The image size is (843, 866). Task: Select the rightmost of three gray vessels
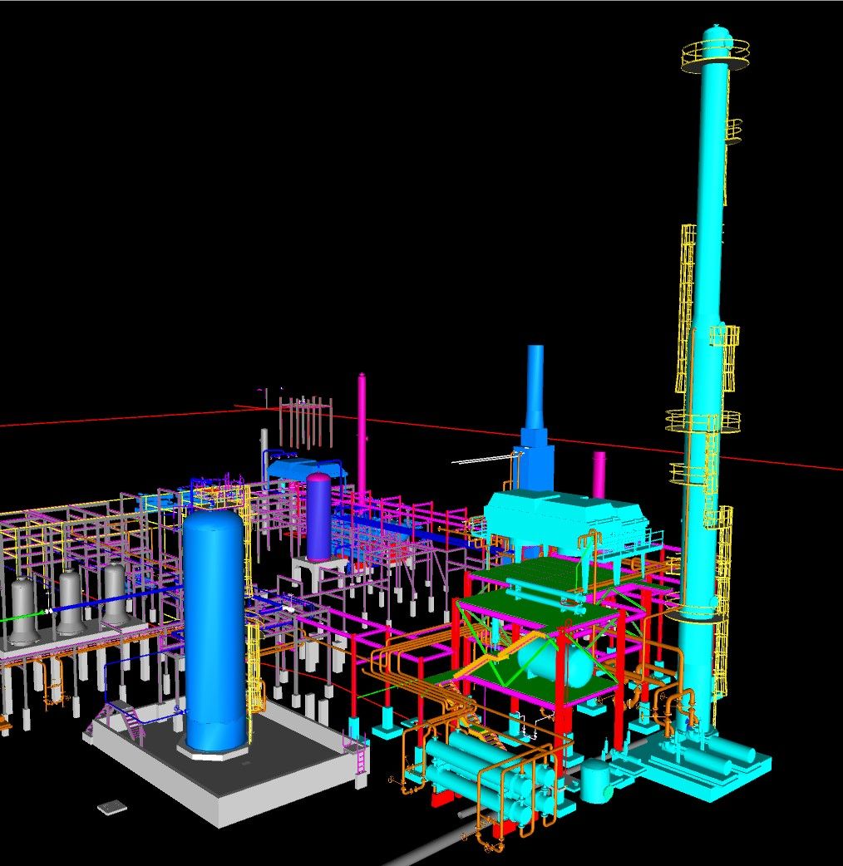114,594
